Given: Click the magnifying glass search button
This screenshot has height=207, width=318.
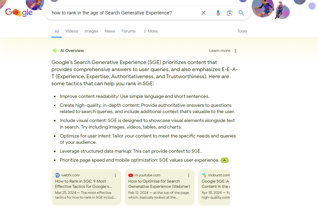Looking at the screenshot, I should [x=241, y=13].
